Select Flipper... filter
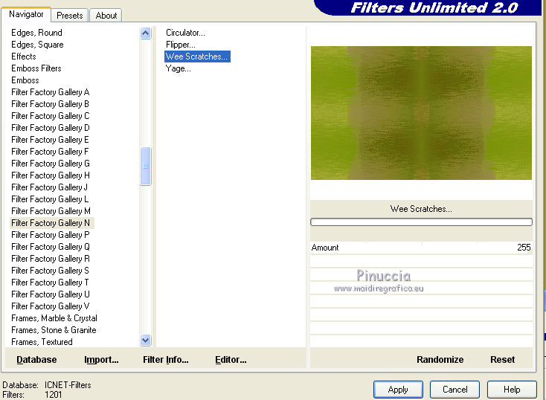Screen dimensions: 546x400 pos(180,45)
